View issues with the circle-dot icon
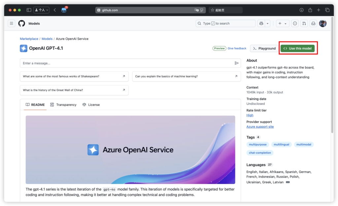Image resolution: width=338 pixels, height=206 pixels. point(295,23)
